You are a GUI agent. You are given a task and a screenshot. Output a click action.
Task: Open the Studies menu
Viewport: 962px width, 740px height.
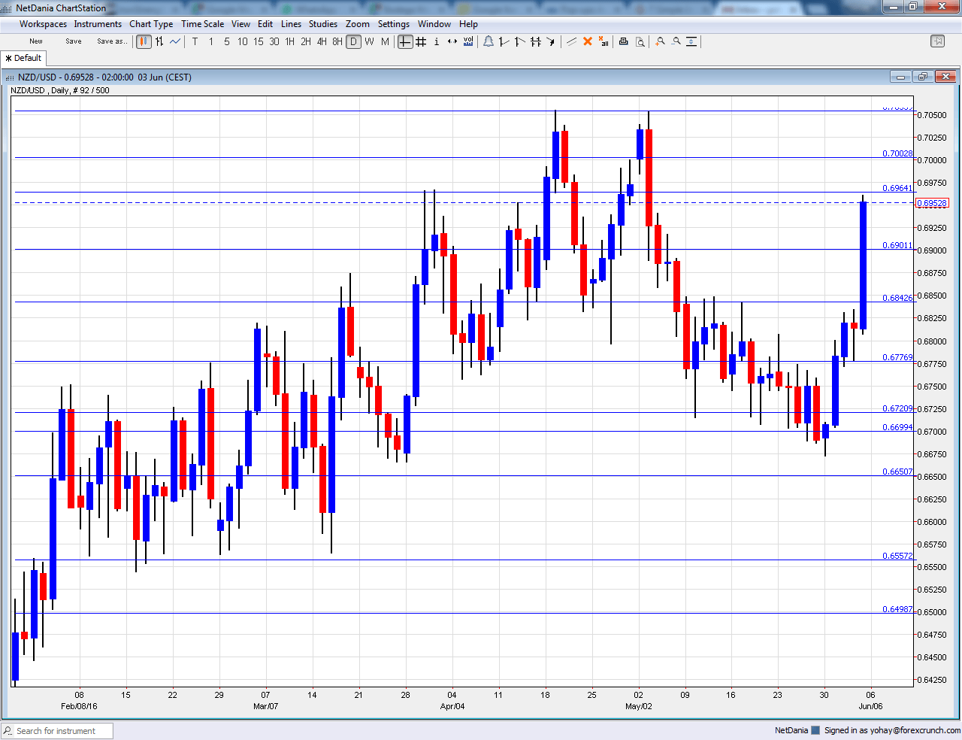[323, 23]
